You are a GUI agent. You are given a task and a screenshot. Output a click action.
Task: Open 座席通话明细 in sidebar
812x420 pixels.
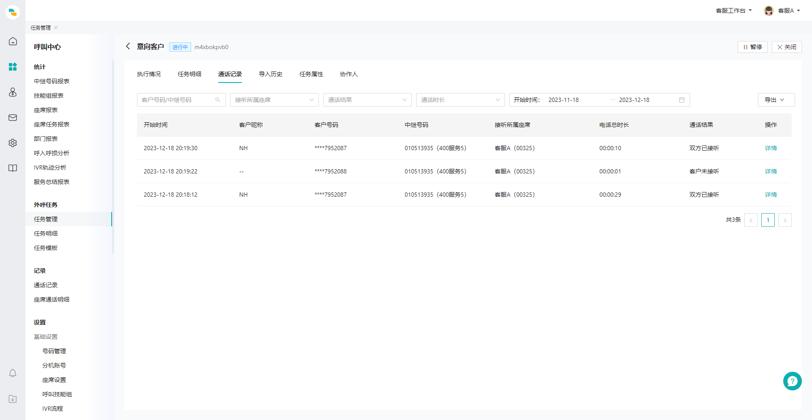52,299
